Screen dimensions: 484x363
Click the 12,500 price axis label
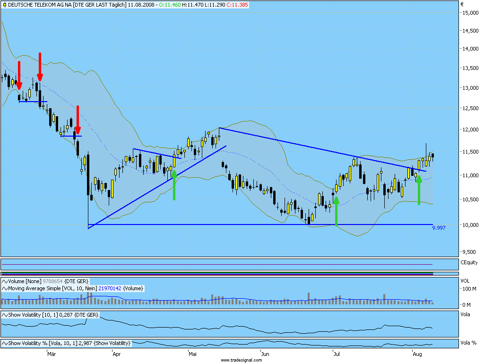pos(470,108)
